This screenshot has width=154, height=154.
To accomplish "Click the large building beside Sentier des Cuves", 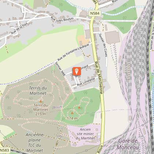I will click(113, 37).
